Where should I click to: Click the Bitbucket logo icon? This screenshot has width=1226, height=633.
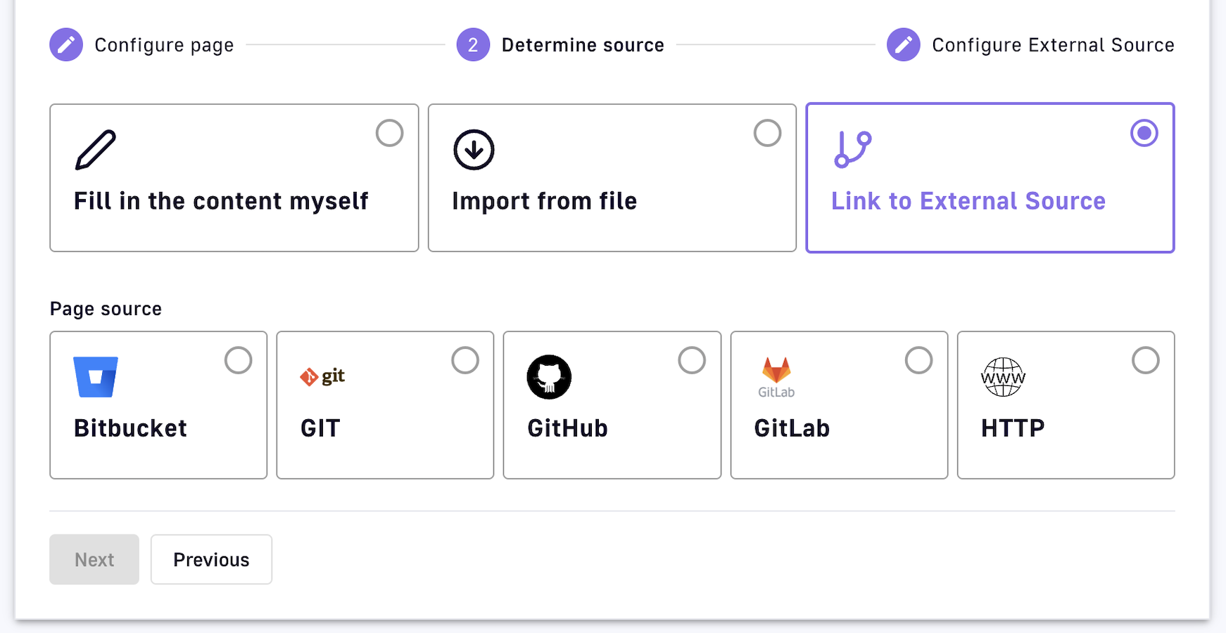coord(96,377)
